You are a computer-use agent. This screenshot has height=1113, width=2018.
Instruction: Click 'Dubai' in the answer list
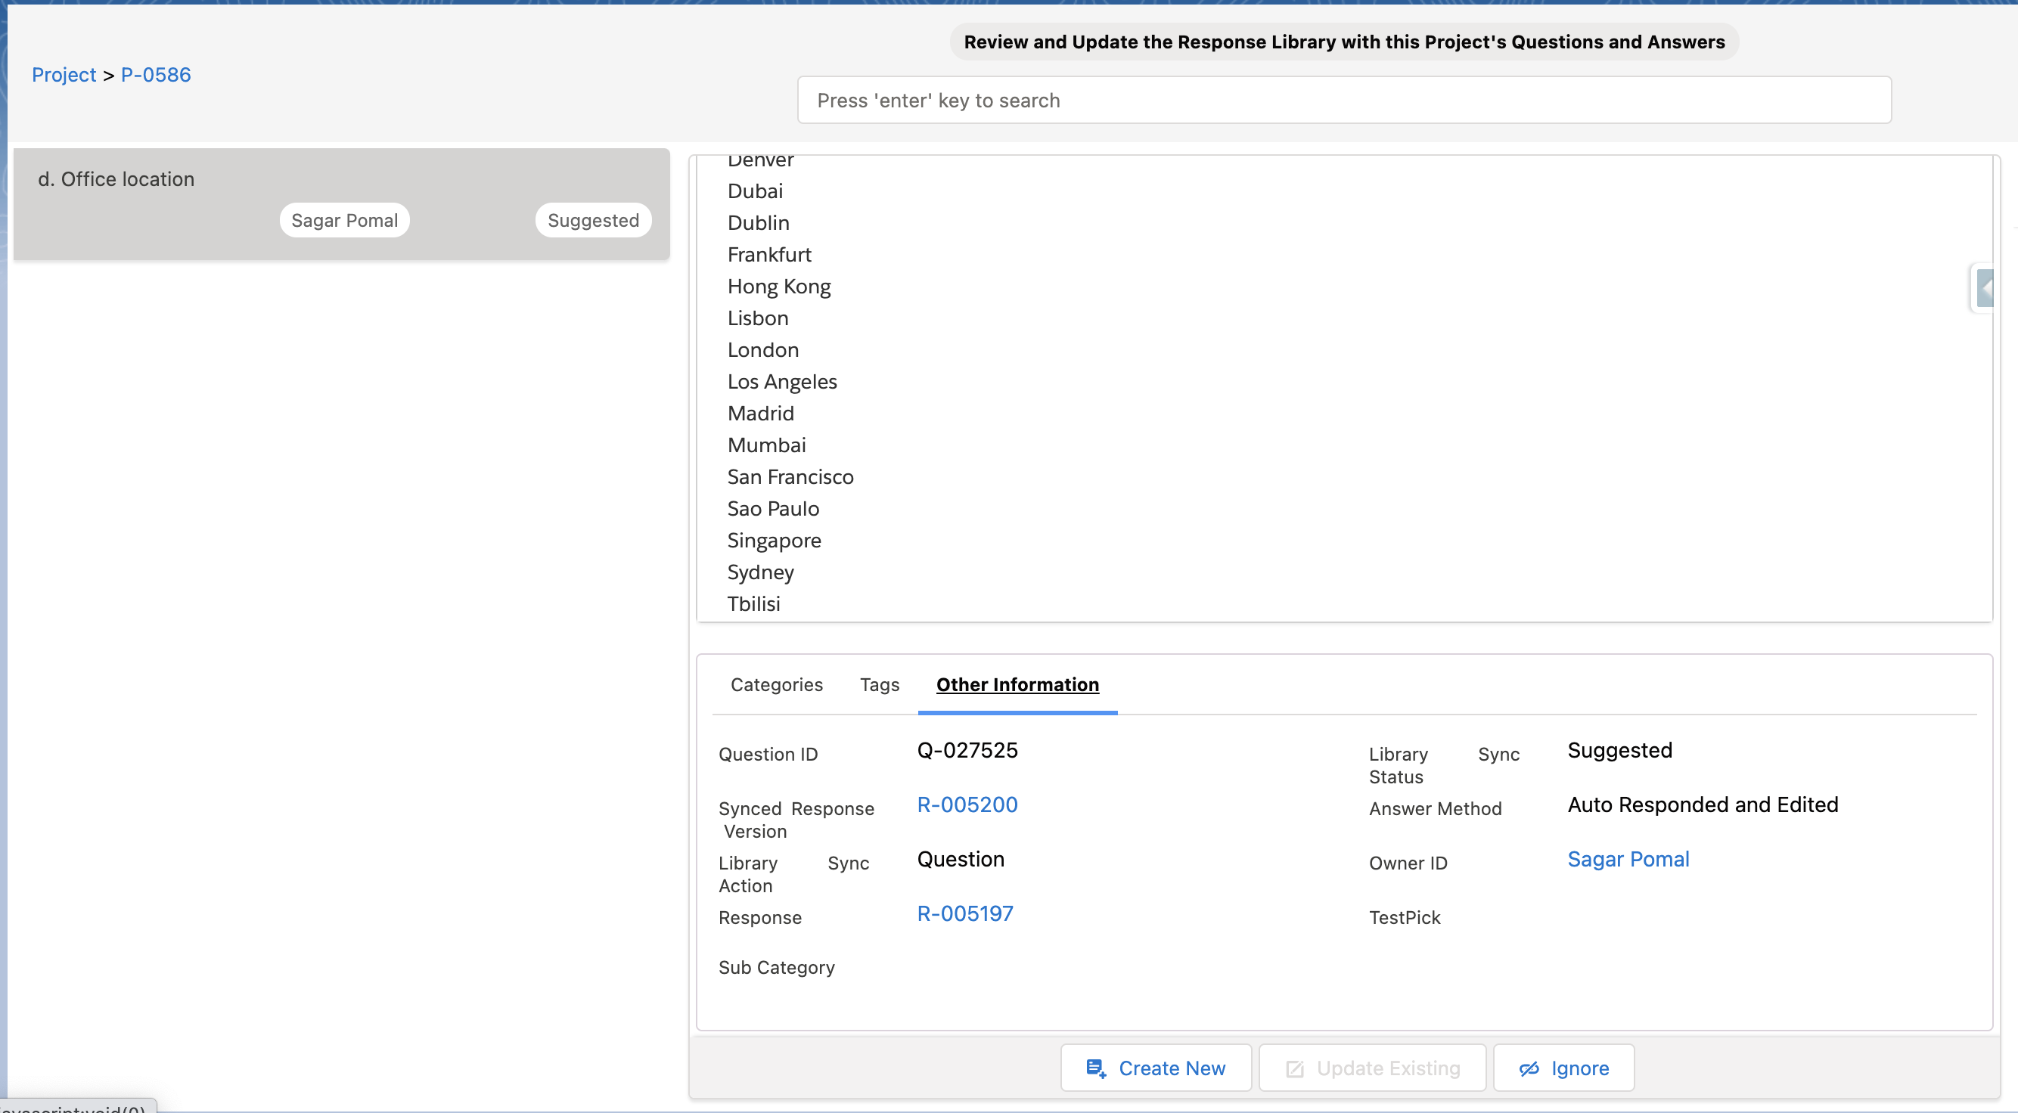coord(755,191)
